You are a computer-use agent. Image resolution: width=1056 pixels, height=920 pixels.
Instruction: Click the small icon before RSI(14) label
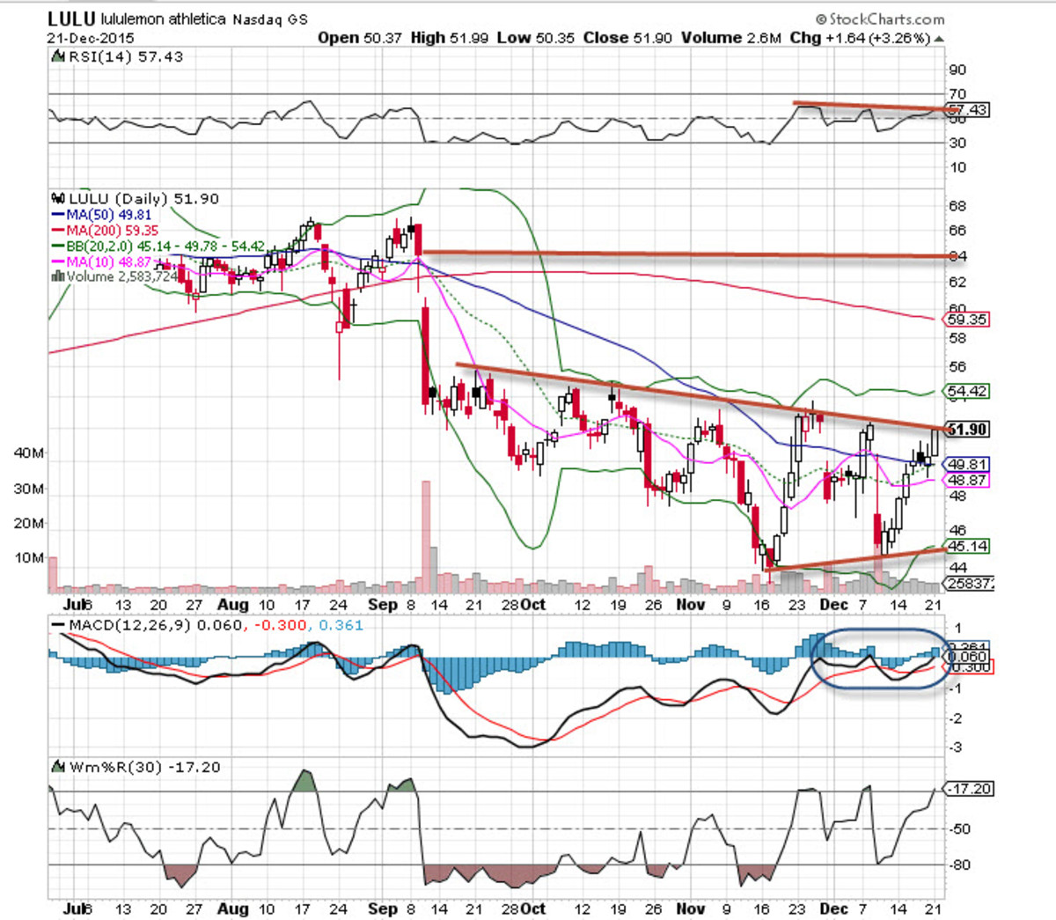pyautogui.click(x=58, y=56)
